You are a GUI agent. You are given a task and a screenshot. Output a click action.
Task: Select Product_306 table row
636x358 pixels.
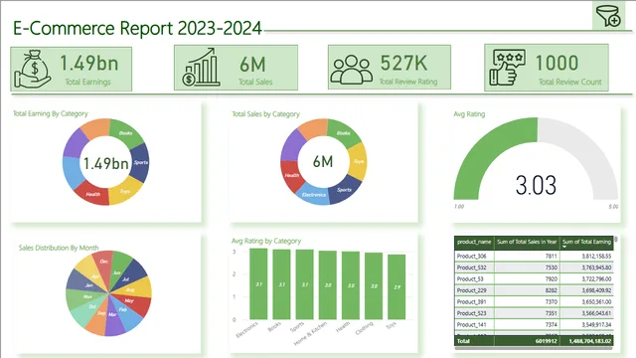pyautogui.click(x=534, y=257)
